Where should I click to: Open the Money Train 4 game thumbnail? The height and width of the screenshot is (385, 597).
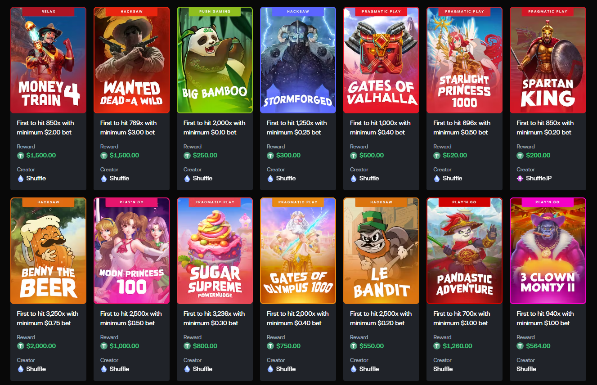(x=48, y=60)
